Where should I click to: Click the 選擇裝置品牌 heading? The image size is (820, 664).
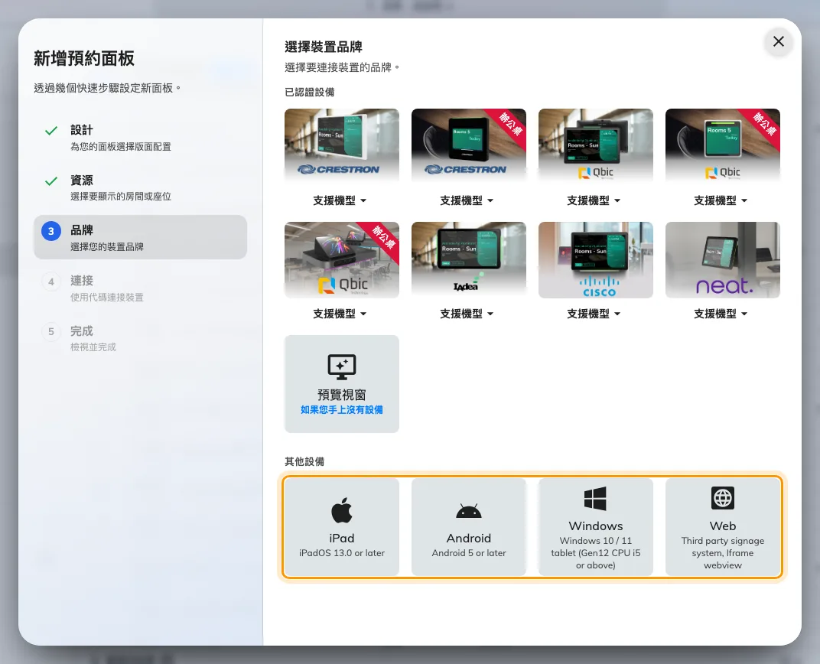pyautogui.click(x=324, y=47)
